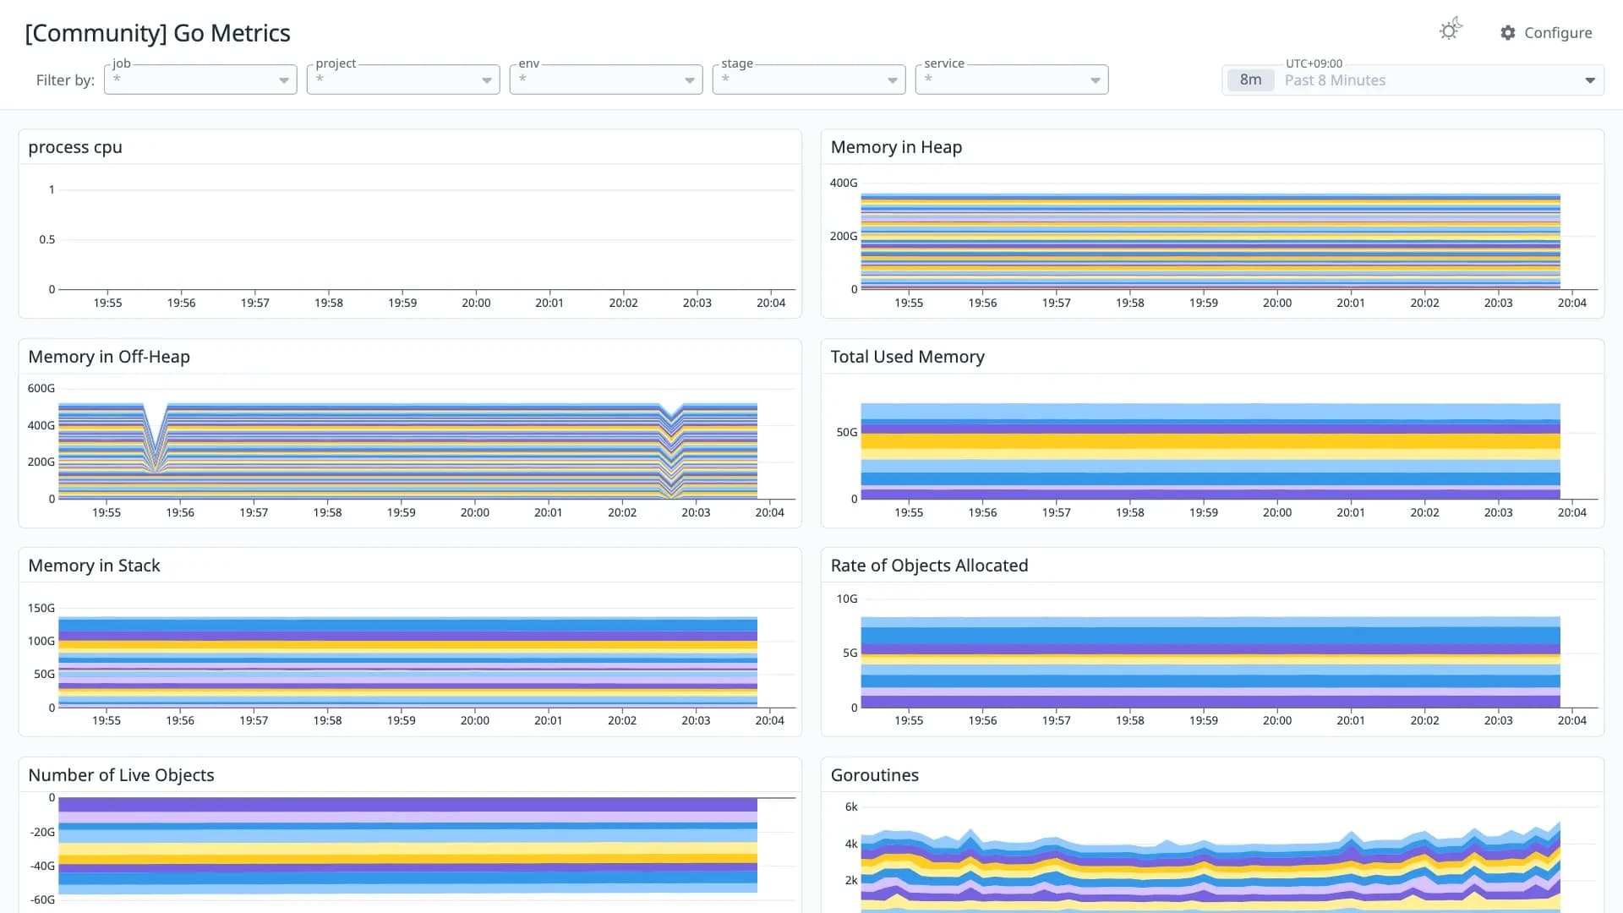Open the job filter dropdown
1623x913 pixels.
coord(200,79)
